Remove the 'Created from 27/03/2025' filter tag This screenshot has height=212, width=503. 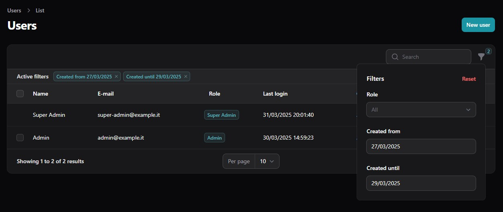(116, 76)
